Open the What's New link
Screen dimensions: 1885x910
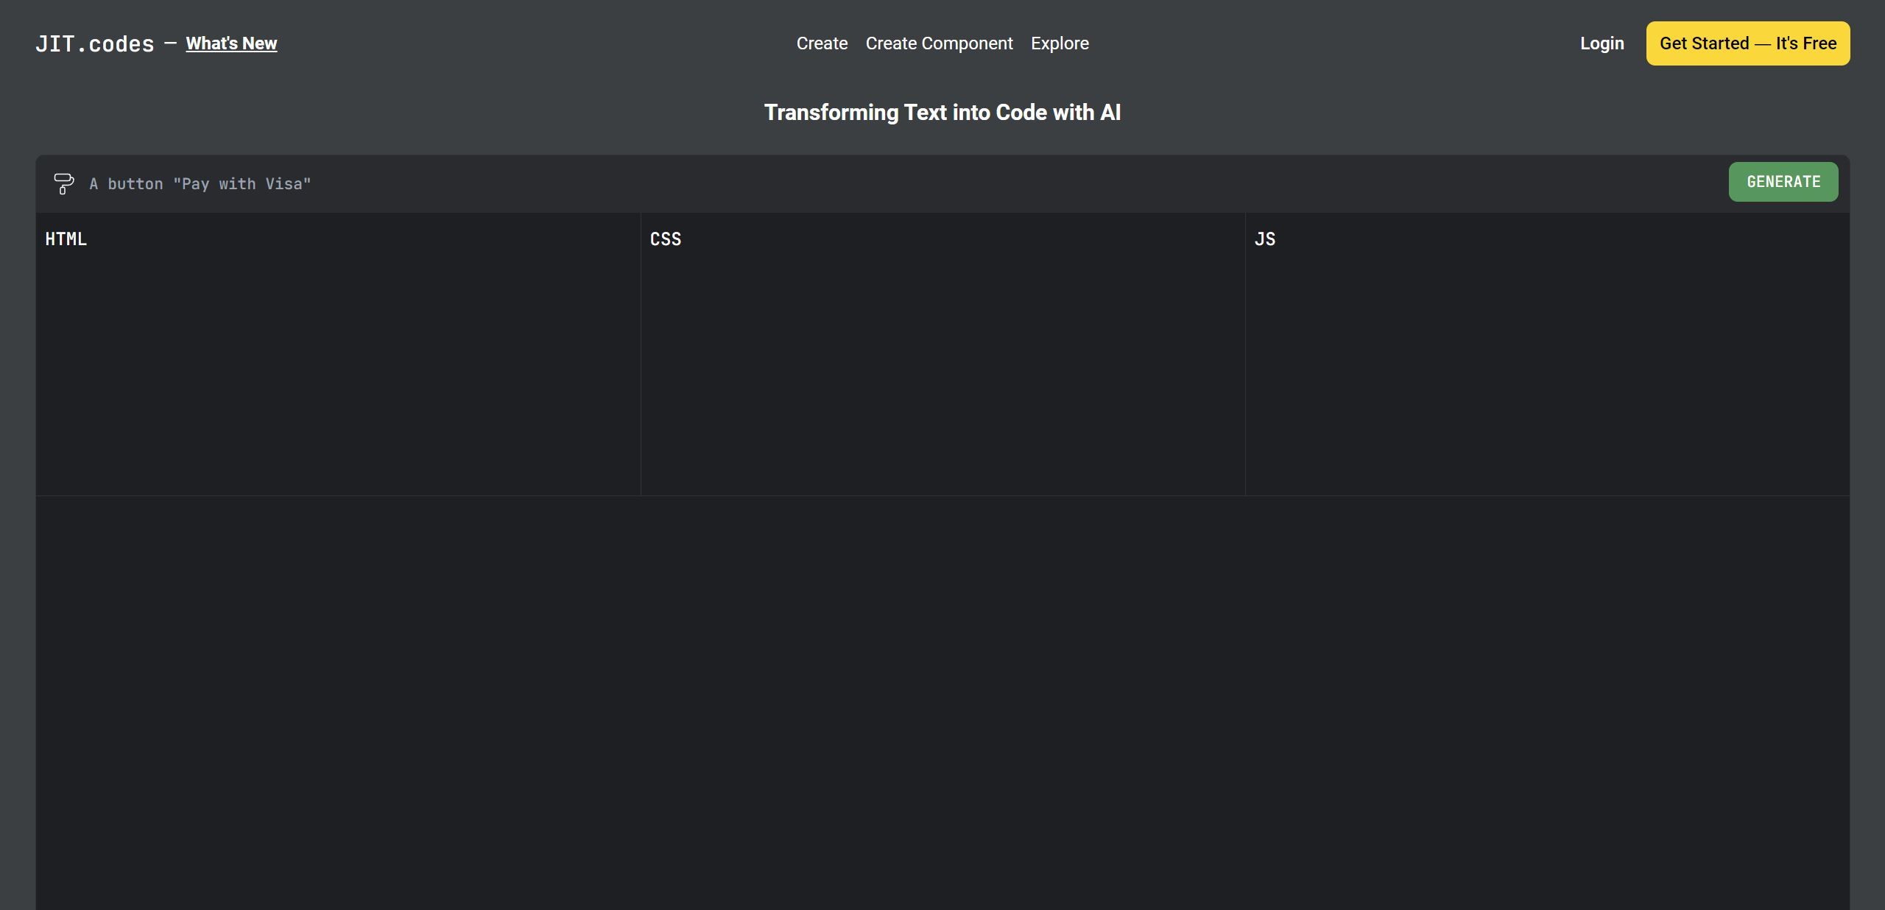pos(231,43)
